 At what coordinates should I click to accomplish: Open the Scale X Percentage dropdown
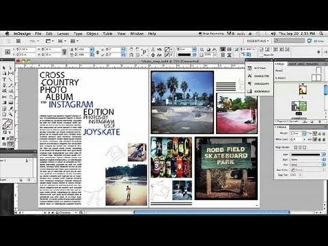tap(92, 49)
